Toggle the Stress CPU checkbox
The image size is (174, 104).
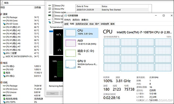coord(53,5)
